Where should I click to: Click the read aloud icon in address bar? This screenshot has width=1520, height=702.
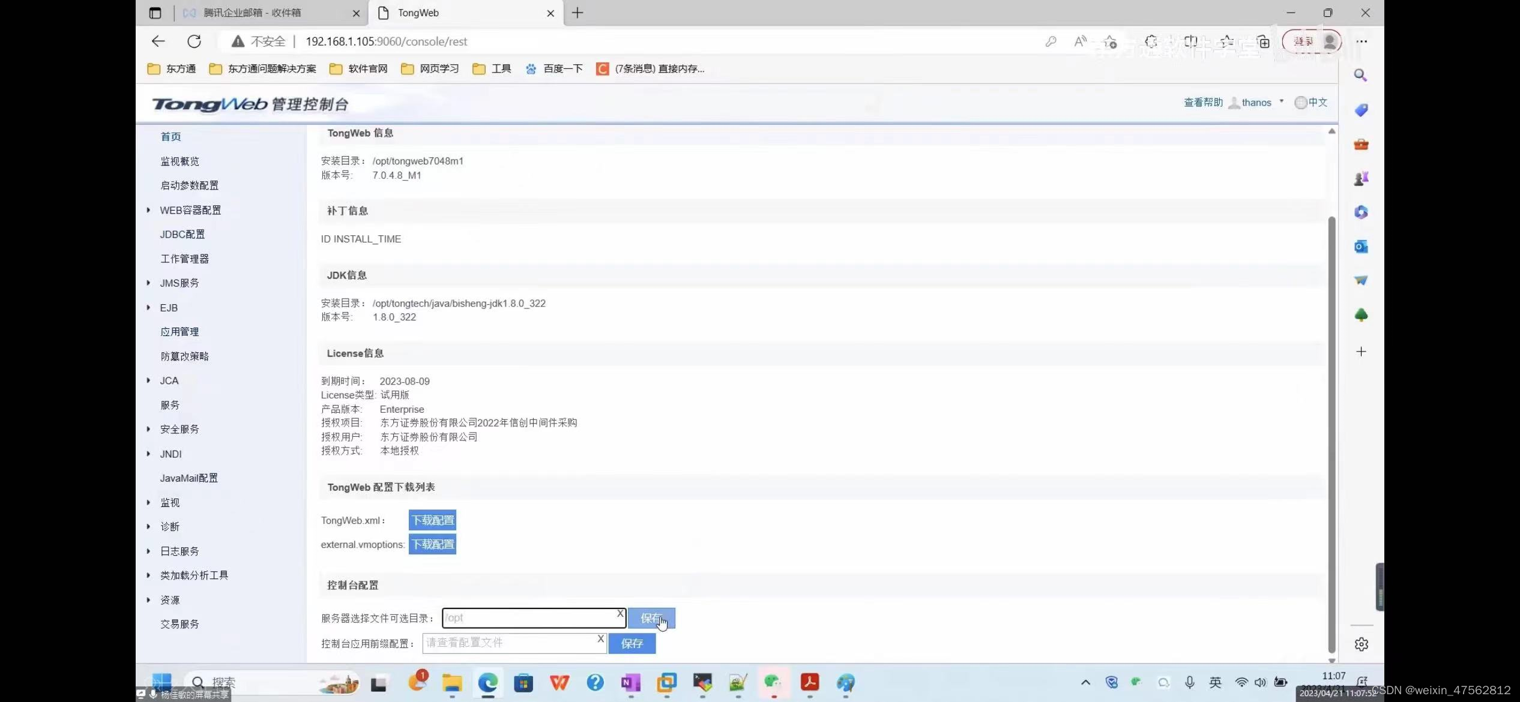1080,41
